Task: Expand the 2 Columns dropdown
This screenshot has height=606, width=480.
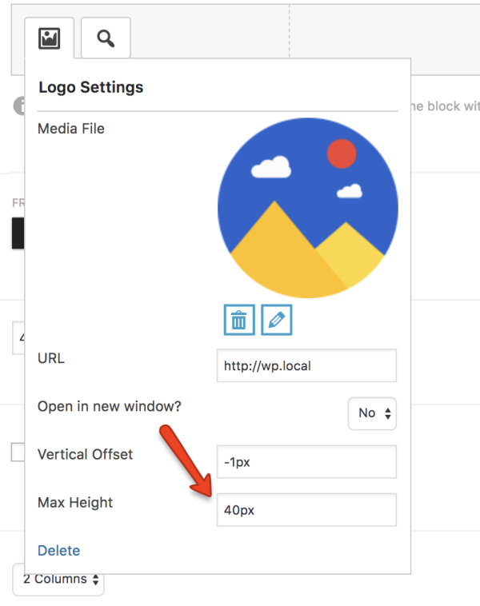Action: (x=58, y=579)
